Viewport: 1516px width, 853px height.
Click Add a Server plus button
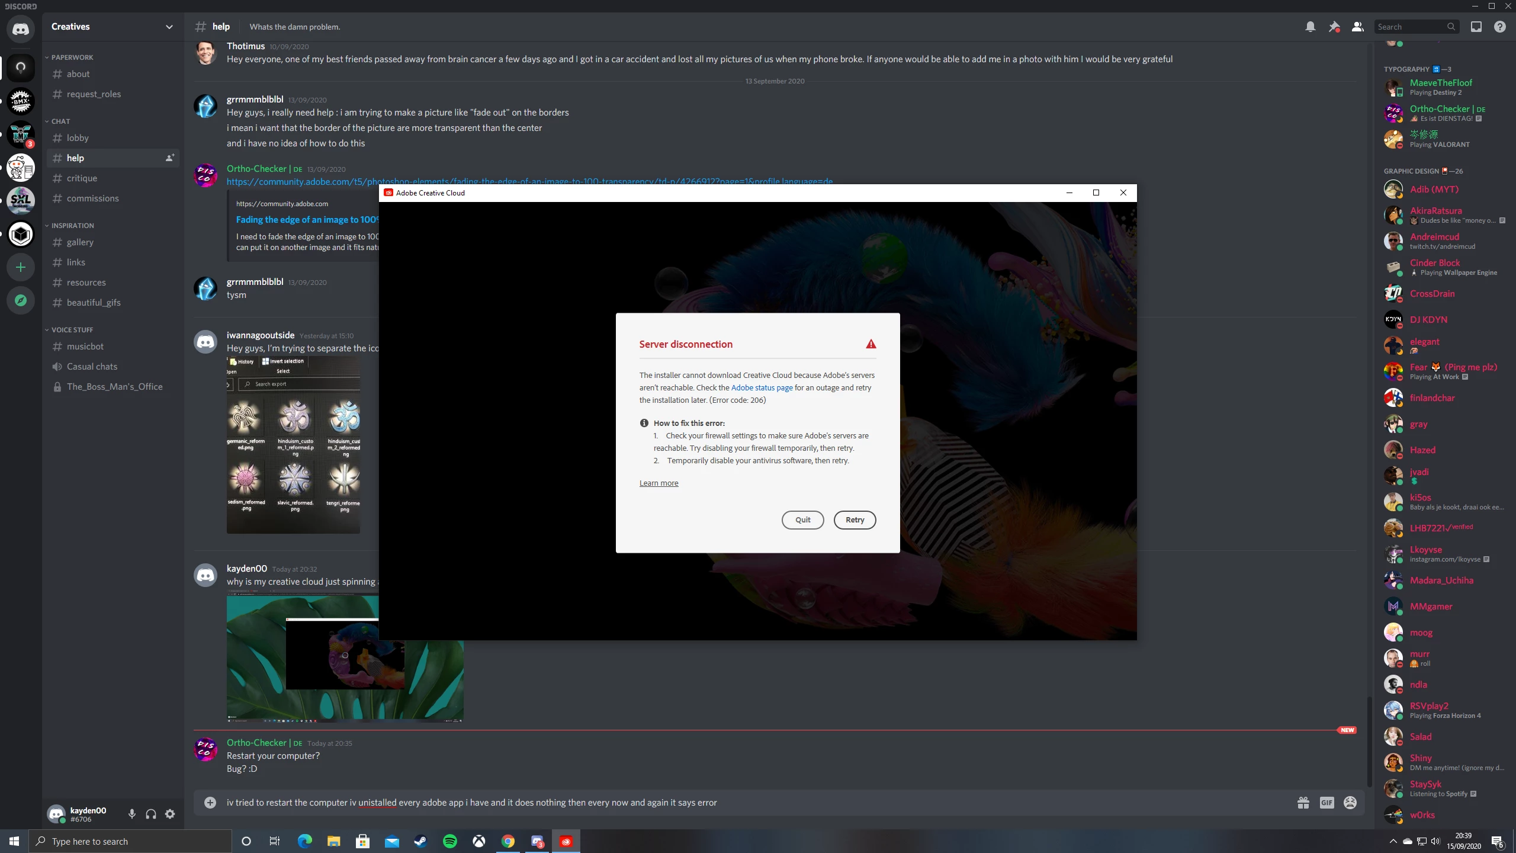[21, 267]
